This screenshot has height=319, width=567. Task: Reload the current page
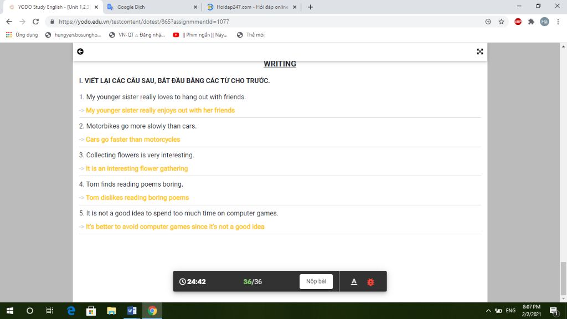click(x=35, y=22)
